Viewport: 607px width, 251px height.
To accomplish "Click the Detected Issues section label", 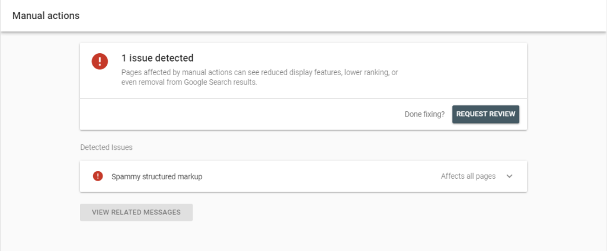I will click(x=107, y=147).
